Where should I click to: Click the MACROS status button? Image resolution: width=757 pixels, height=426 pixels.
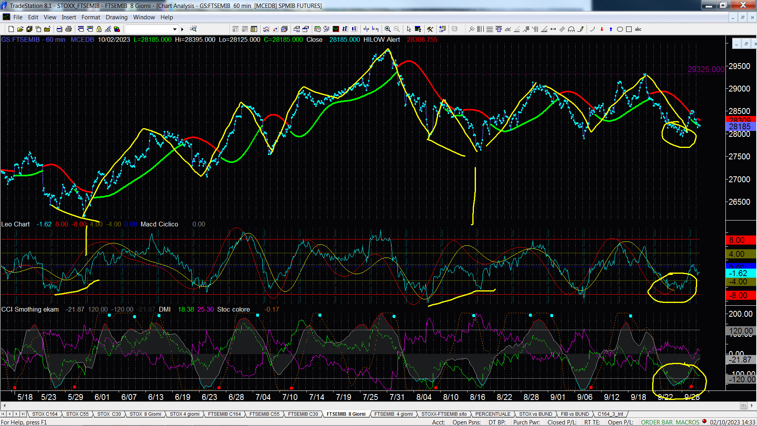click(687, 422)
